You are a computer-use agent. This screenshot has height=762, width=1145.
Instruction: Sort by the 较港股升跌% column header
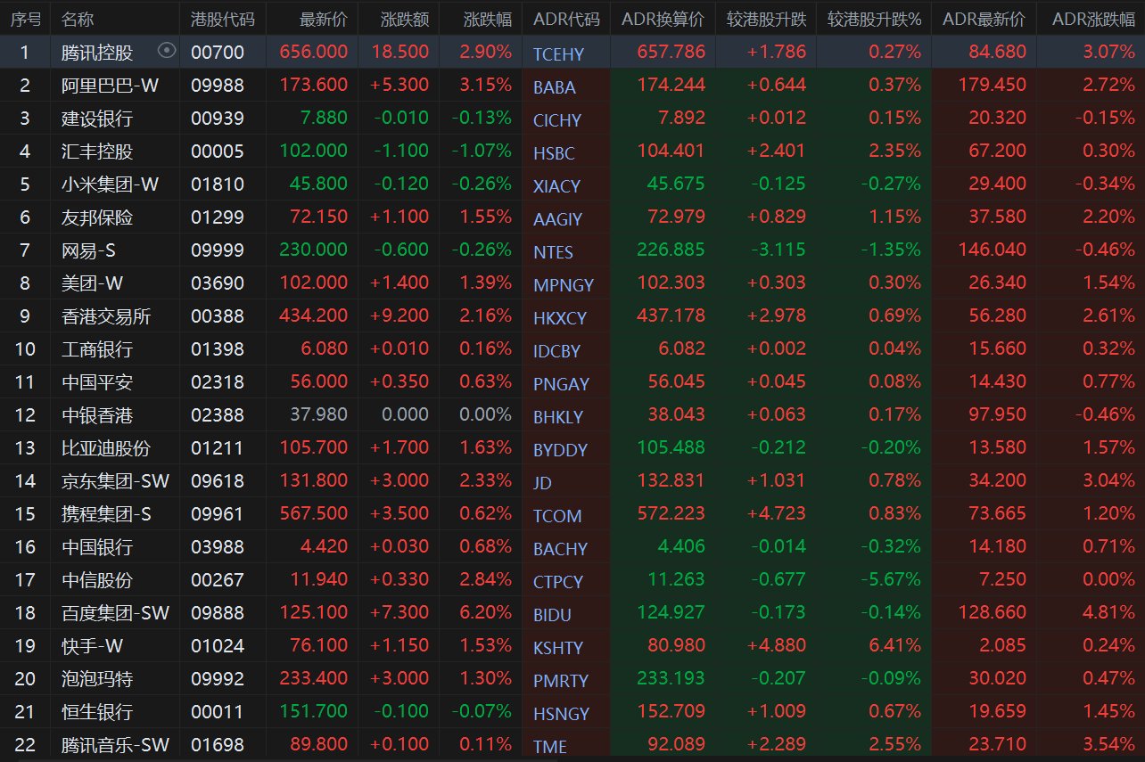tap(875, 19)
